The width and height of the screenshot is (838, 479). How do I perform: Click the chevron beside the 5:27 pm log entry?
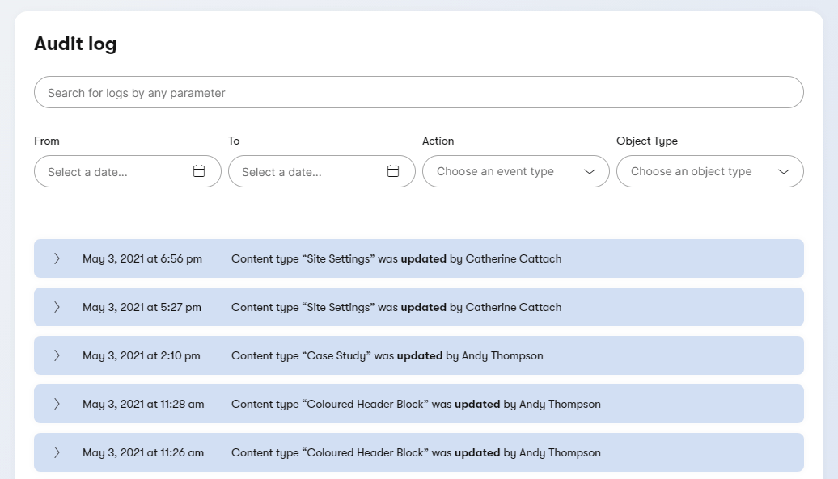(56, 307)
